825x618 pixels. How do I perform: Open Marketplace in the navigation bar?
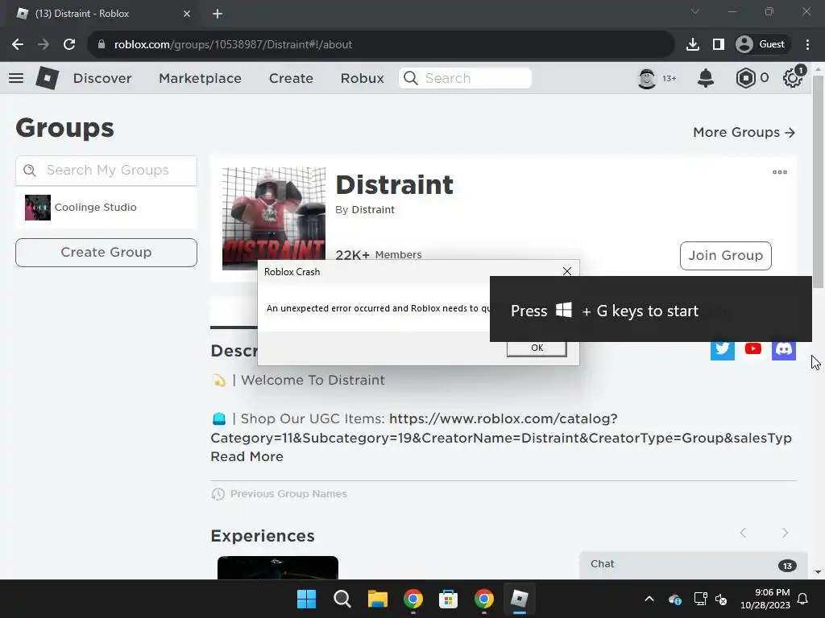click(x=200, y=78)
